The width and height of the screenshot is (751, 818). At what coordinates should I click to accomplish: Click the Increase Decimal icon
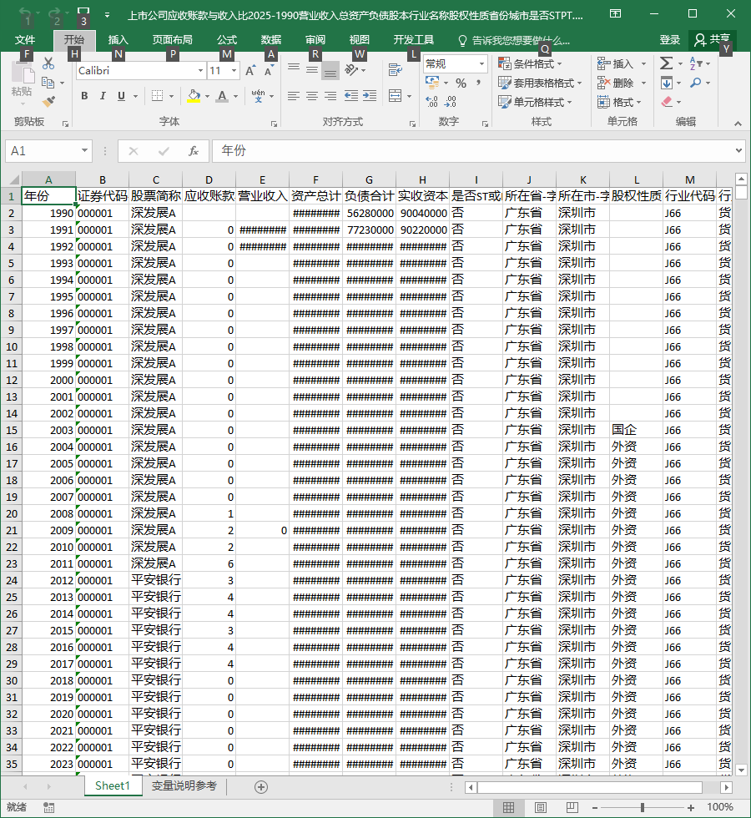[x=432, y=101]
